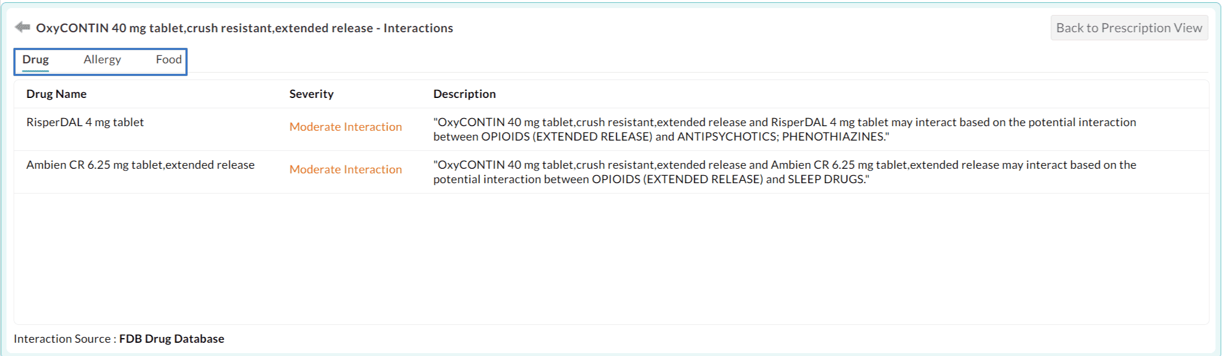The height and width of the screenshot is (356, 1222).
Task: Click the Severity column header
Action: click(311, 94)
